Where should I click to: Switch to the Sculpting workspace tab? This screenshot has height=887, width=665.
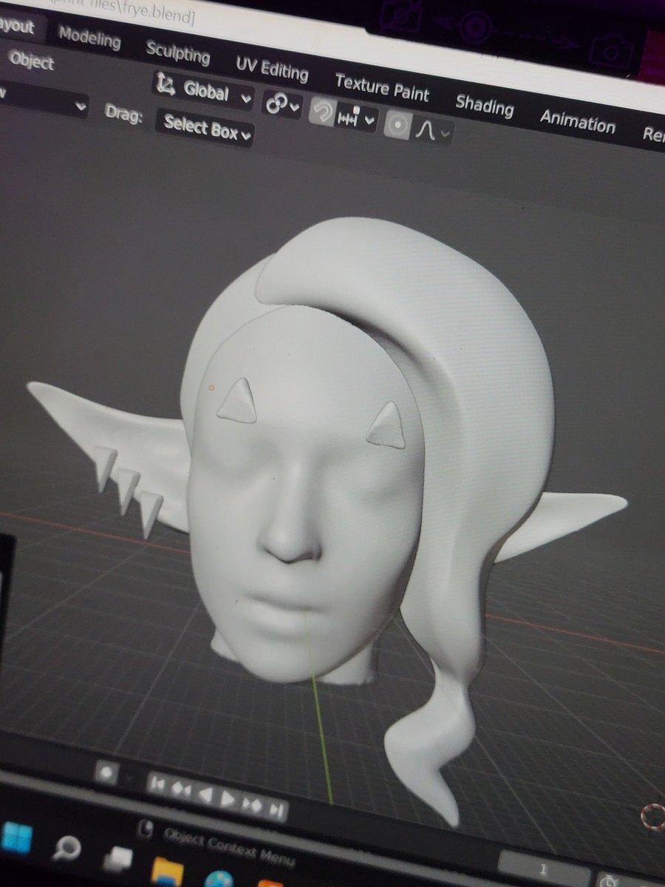click(x=177, y=54)
